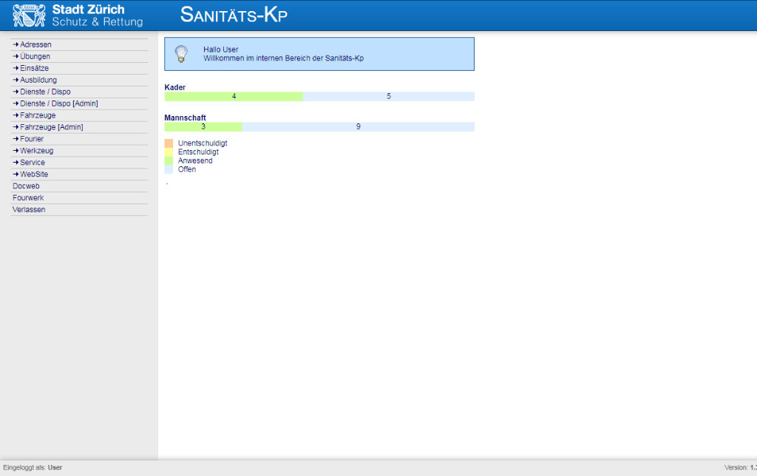Viewport: 757px width, 476px height.
Task: Click the arrow icon beside Fahrzeuge [Admin]
Action: [x=16, y=127]
